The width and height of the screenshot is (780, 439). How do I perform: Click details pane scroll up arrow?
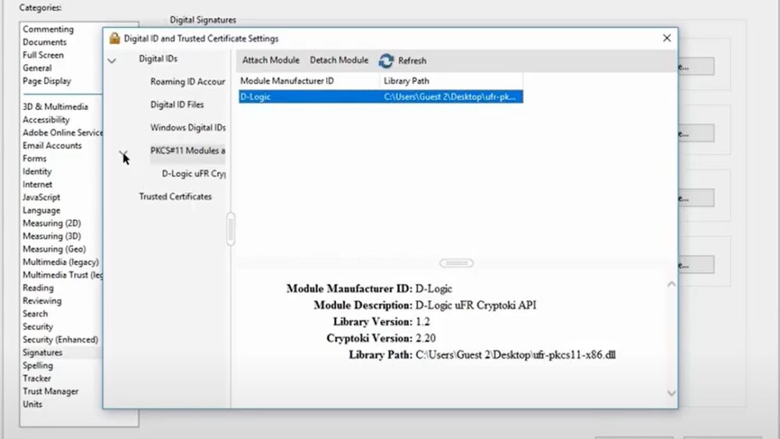point(671,284)
